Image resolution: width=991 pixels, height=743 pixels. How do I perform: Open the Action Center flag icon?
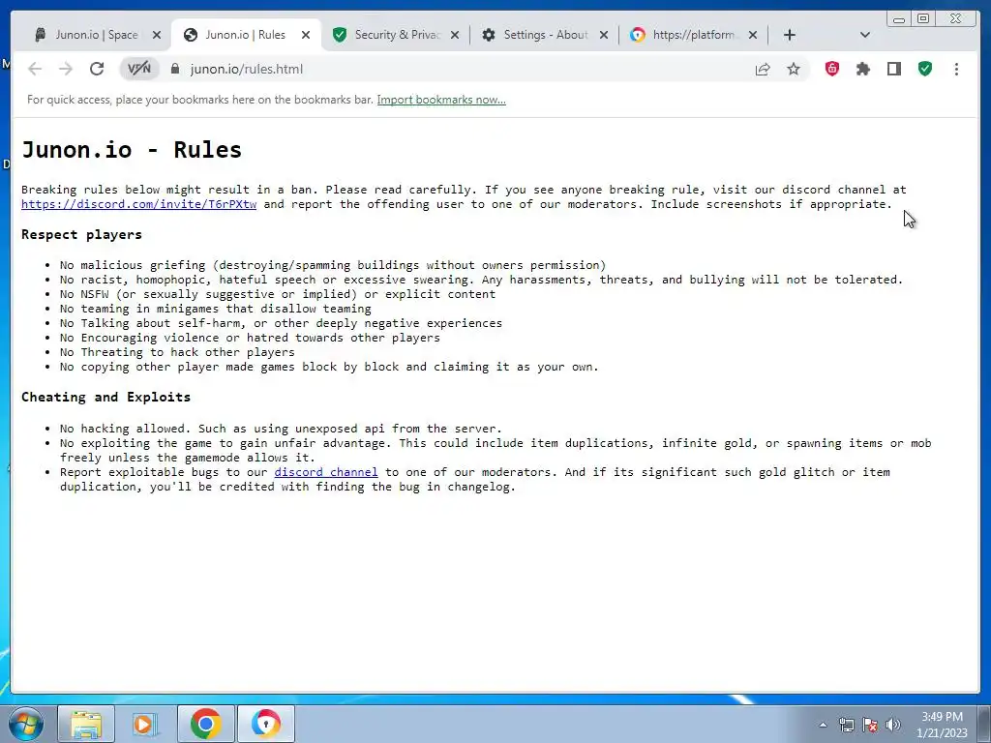[x=870, y=725]
